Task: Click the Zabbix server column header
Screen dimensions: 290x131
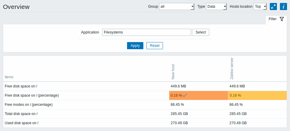Action: pos(232,68)
